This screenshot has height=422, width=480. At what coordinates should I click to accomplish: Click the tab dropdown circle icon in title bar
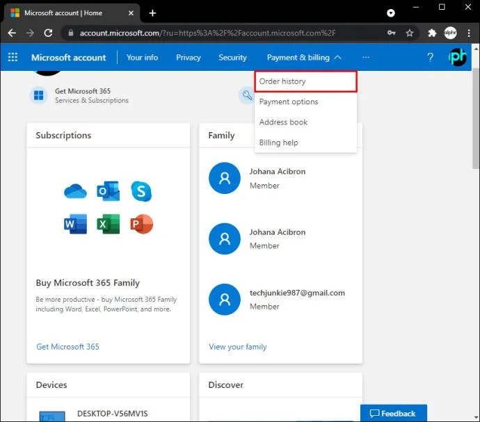(x=391, y=13)
